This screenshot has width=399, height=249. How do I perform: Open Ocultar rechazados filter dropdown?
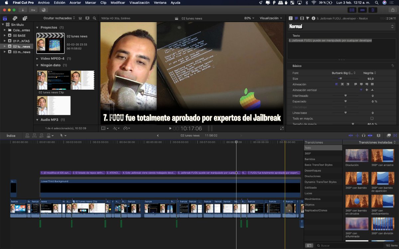59,18
